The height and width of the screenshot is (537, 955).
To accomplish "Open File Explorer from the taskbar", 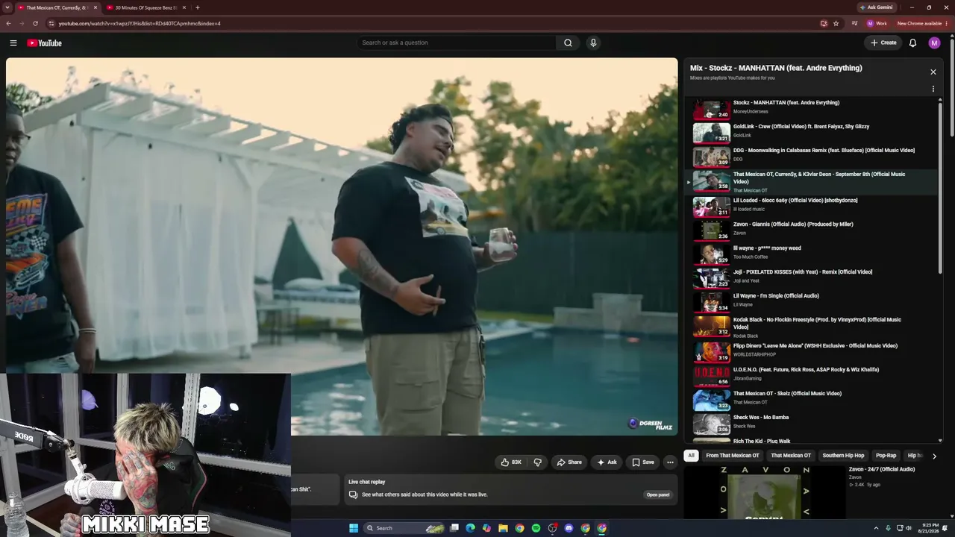I will pos(503,528).
